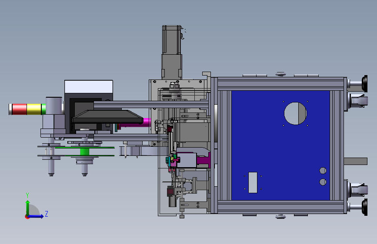The height and width of the screenshot is (244, 377).
Task: Select the large circular cutout in the blue panel
Action: tap(295, 113)
